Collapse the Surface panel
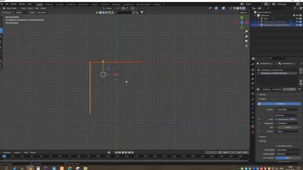Image resolution: width=303 pixels, height=170 pixels. [262, 99]
